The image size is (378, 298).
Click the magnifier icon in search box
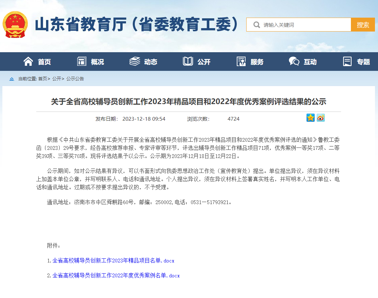[256, 25]
